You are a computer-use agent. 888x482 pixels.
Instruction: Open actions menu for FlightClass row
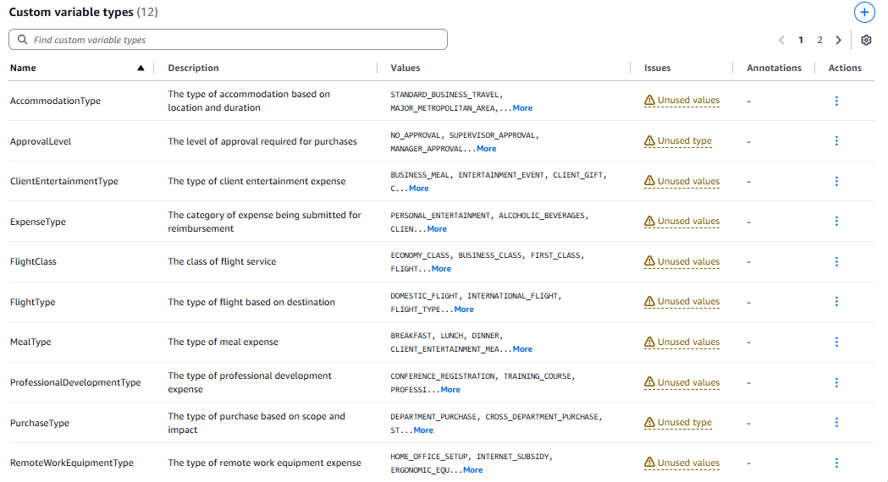click(836, 262)
